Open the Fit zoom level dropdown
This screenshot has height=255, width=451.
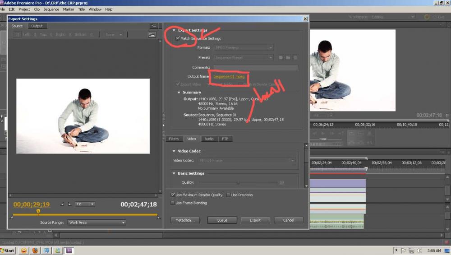coord(85,204)
